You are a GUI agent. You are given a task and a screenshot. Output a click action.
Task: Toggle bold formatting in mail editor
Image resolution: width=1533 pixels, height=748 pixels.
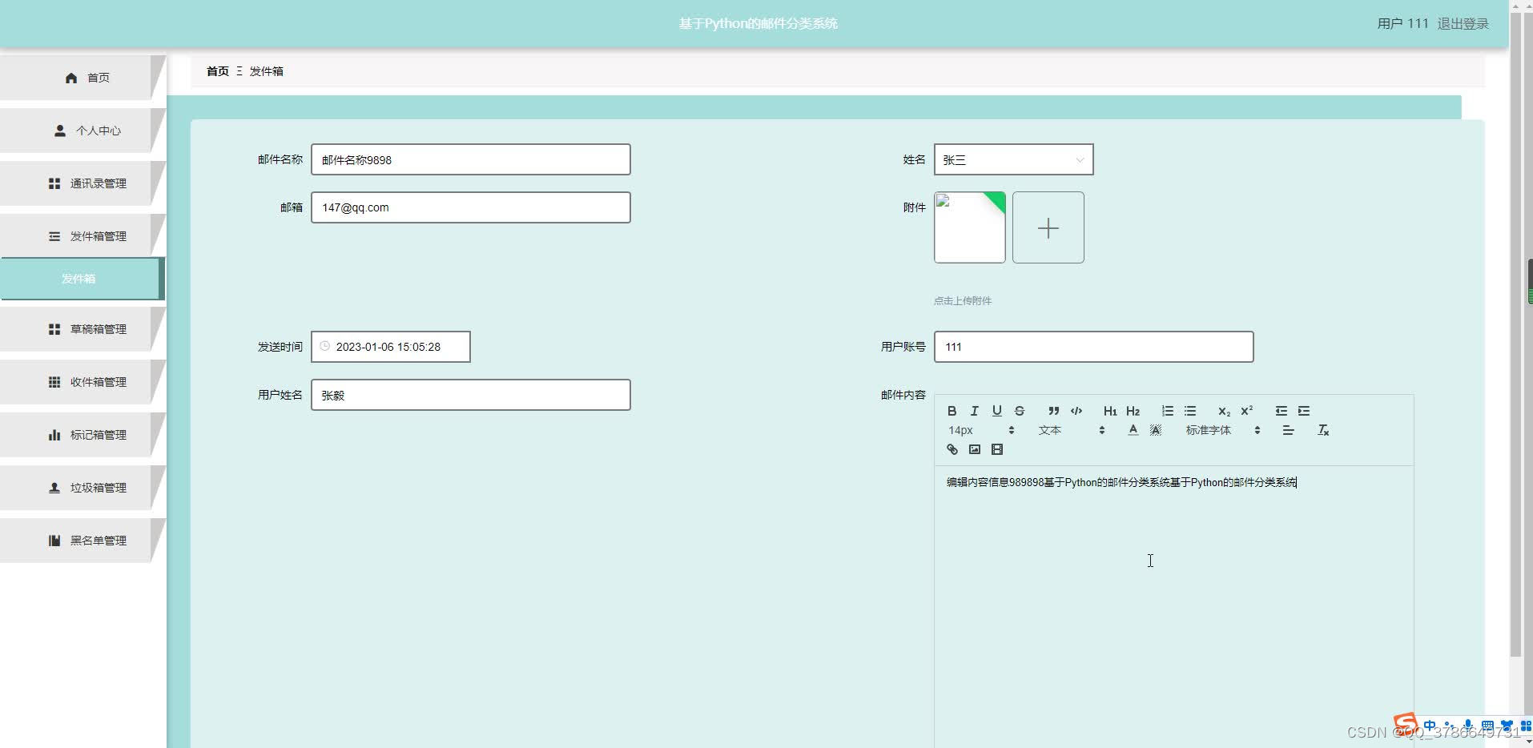point(952,411)
